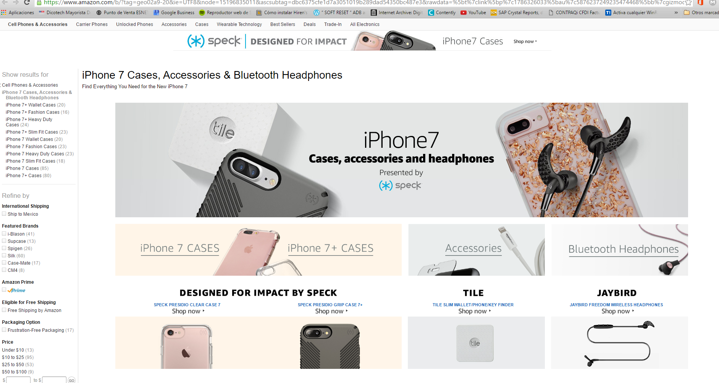Open the Otros marcadores bookmarks folder
This screenshot has width=719, height=383.
point(701,13)
